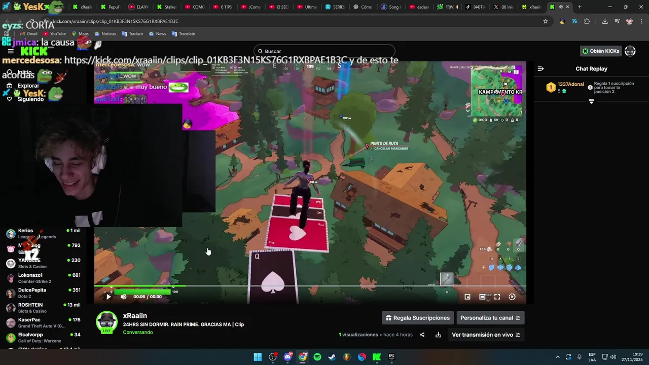Open ROSHTEIN channel in sidebar
The width and height of the screenshot is (649, 365).
[43, 308]
